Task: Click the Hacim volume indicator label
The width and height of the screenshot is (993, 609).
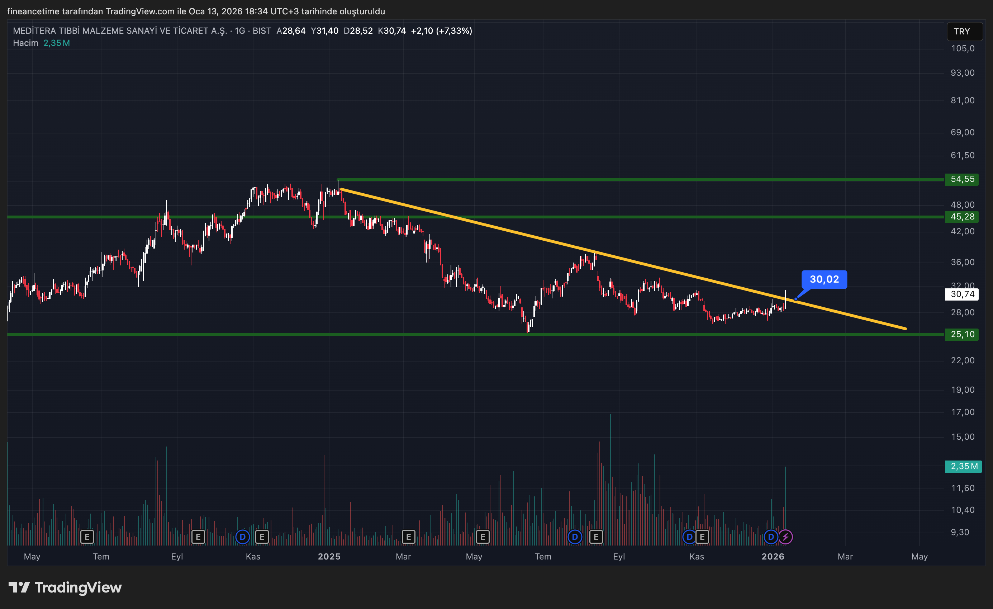Action: [25, 43]
